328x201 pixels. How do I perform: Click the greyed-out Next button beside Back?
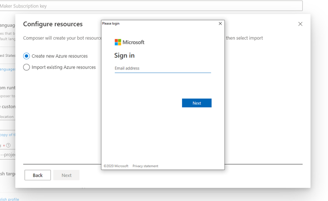pyautogui.click(x=66, y=175)
